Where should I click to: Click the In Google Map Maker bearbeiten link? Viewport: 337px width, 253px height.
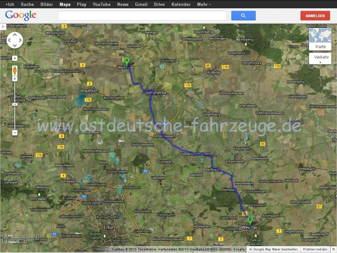pyautogui.click(x=273, y=249)
